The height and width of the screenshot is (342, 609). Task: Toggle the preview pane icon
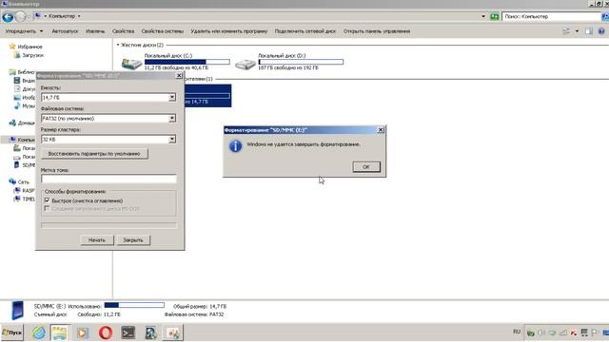click(x=589, y=31)
